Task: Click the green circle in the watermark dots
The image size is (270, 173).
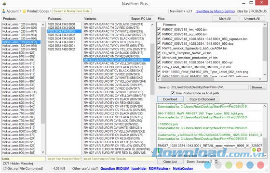Action: point(229,165)
